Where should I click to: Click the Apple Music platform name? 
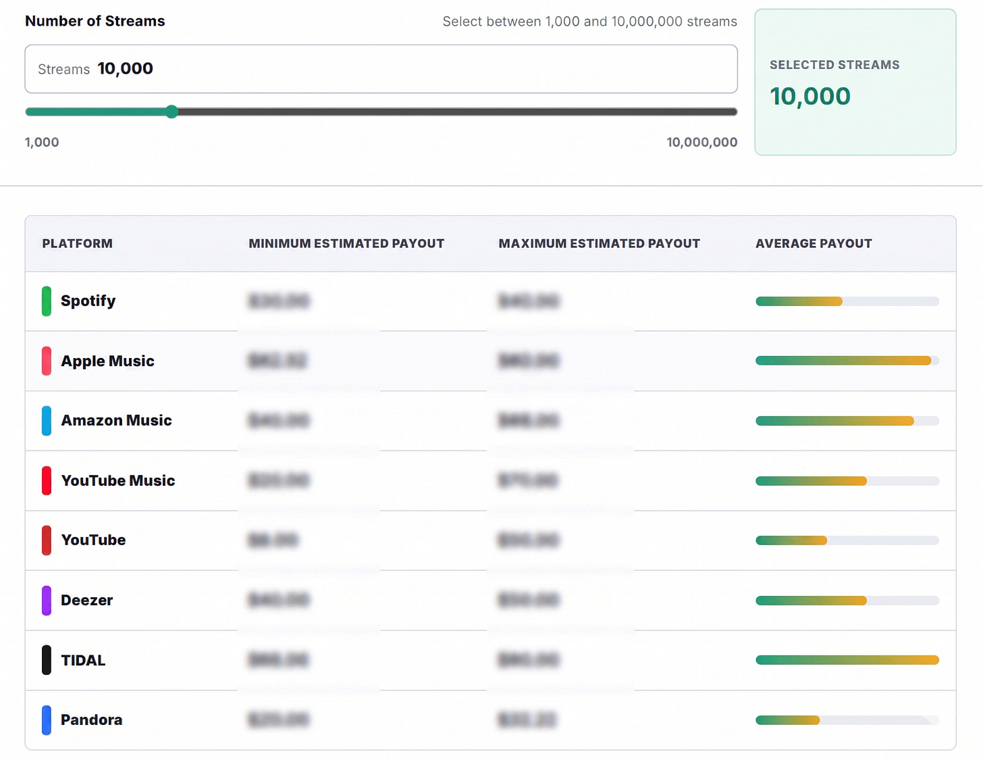click(x=107, y=361)
